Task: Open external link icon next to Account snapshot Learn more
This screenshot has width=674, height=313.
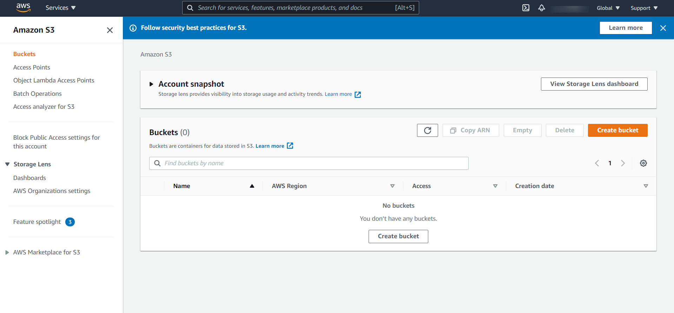Action: [358, 94]
